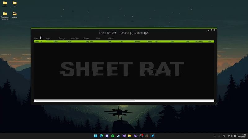Image resolution: width=248 pixels, height=139 pixels.
Task: Click the Pc column header
Action: point(122,41)
